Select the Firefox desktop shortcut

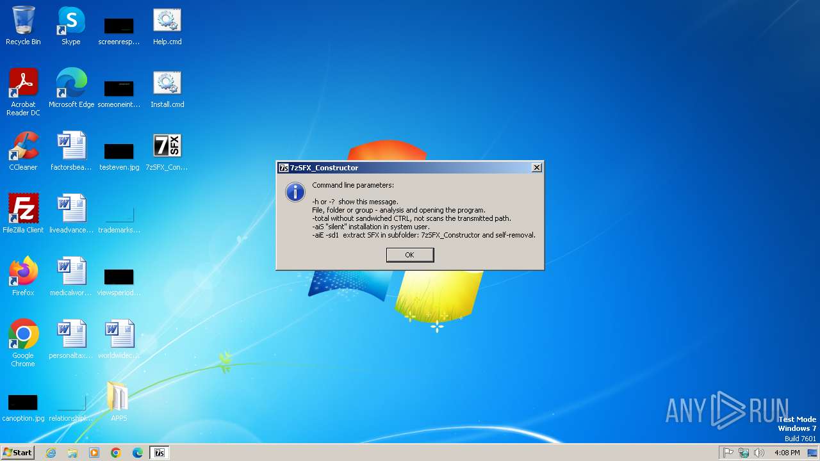[23, 277]
